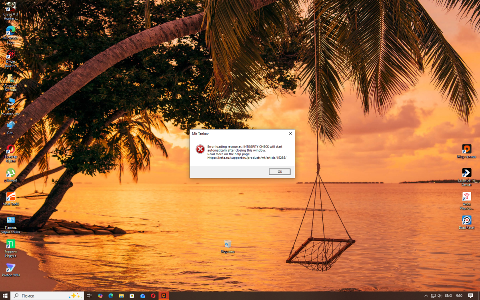The image size is (480, 300).
Task: Click the lesta.ru support URL text
Action: tap(247, 158)
